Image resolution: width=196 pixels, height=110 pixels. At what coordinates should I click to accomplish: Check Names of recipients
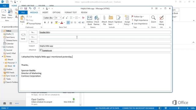(x=96, y=20)
